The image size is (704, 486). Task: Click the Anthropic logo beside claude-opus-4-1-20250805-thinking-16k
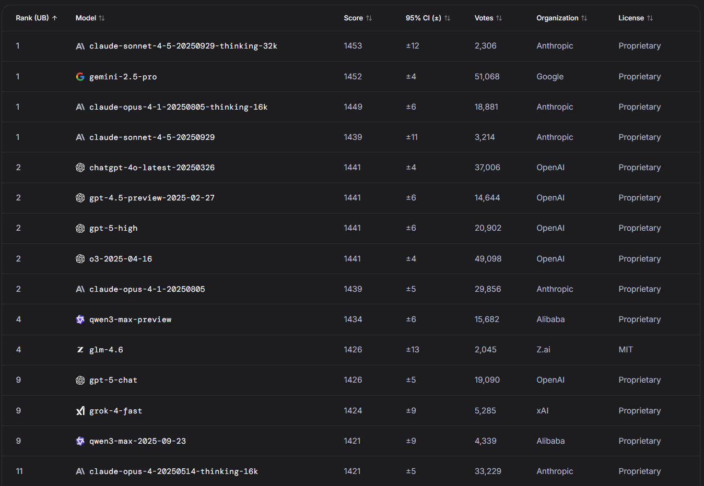pos(80,107)
